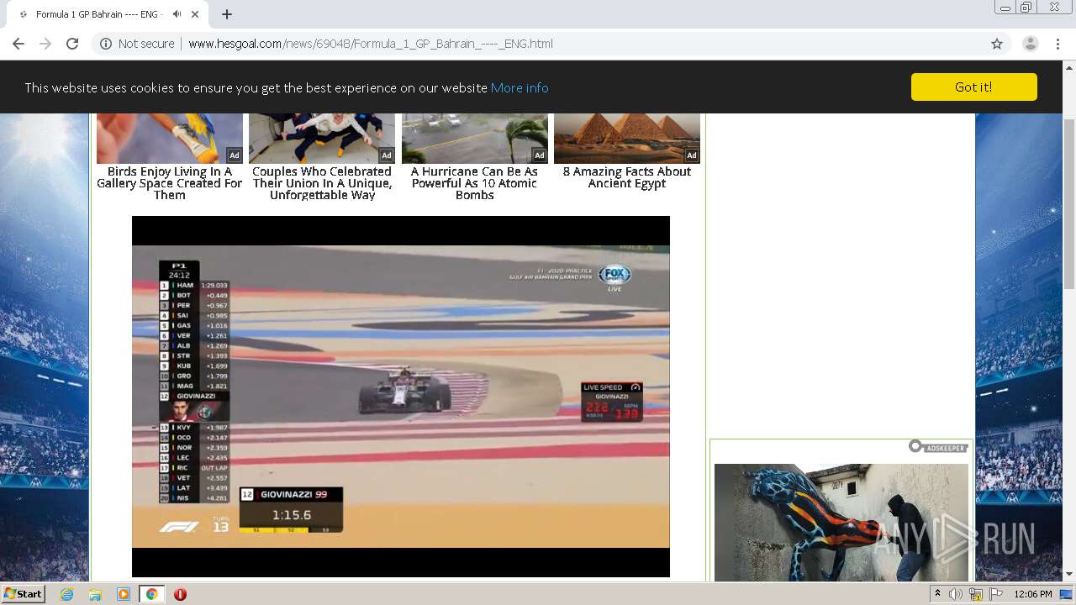Viewport: 1076px width, 605px height.
Task: Click the Ad badge on the couples image
Action: tap(387, 155)
